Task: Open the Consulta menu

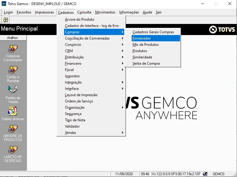Action: tap(84, 12)
